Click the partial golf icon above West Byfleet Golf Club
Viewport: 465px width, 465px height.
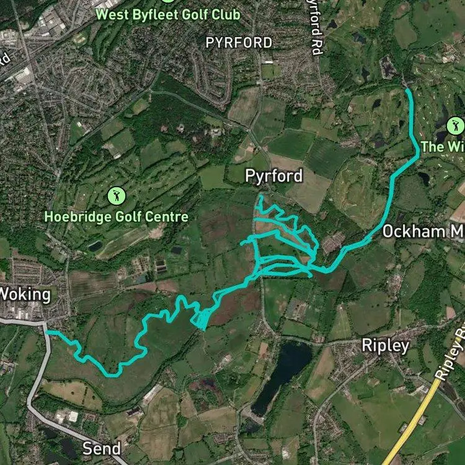[x=168, y=1]
